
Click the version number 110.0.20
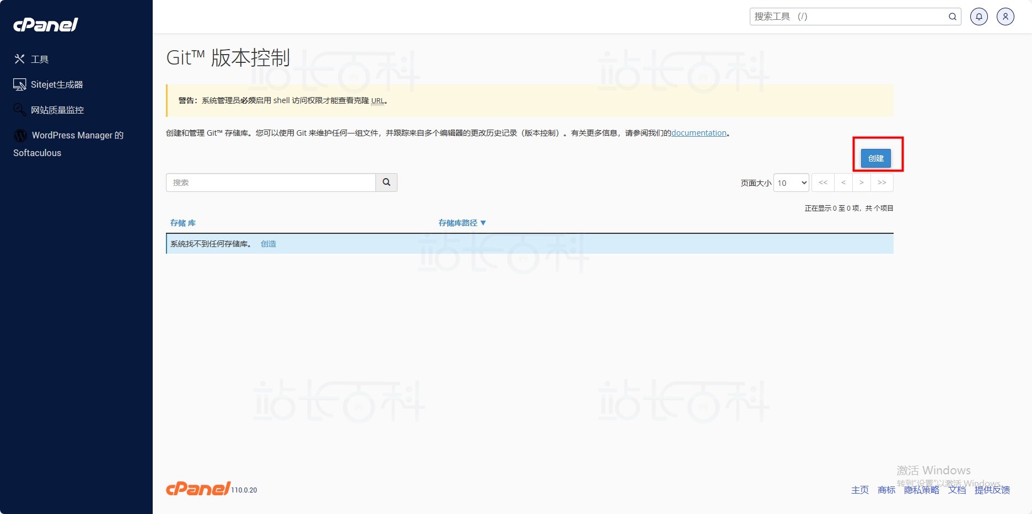pyautogui.click(x=244, y=490)
